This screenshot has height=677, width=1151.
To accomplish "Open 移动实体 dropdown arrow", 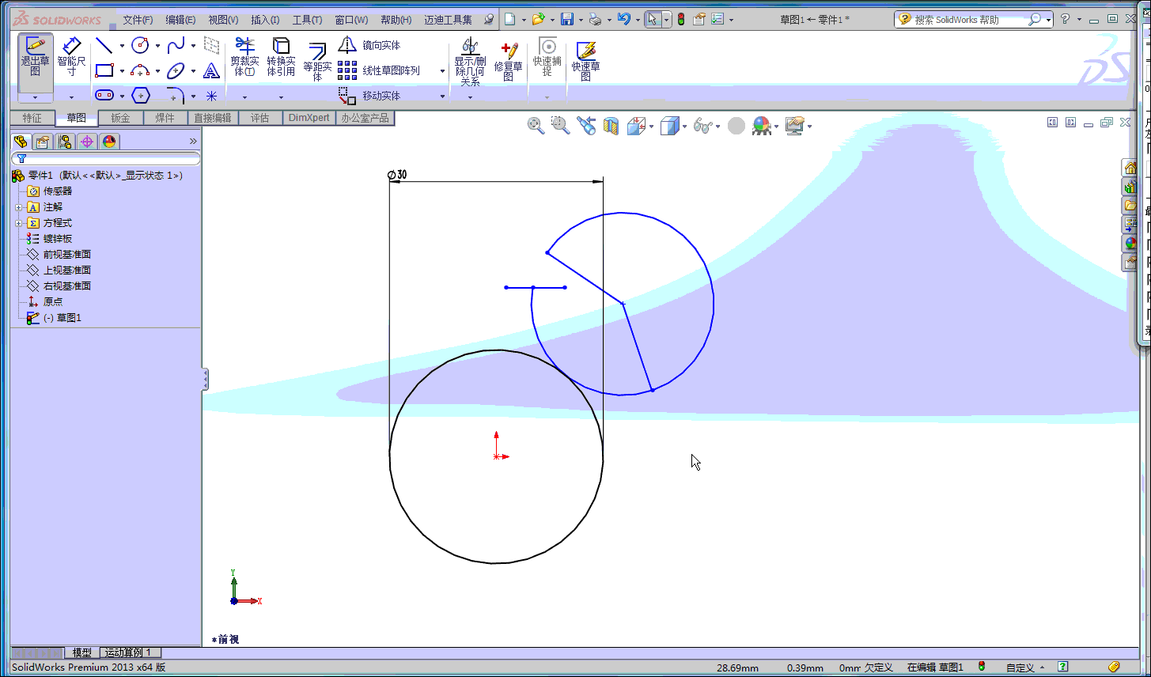I will point(442,96).
